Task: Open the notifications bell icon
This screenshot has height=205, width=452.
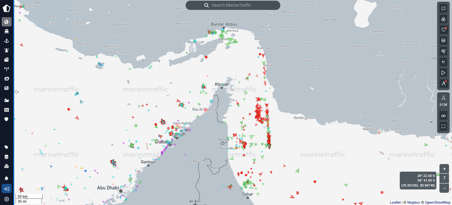Action: click(x=6, y=178)
